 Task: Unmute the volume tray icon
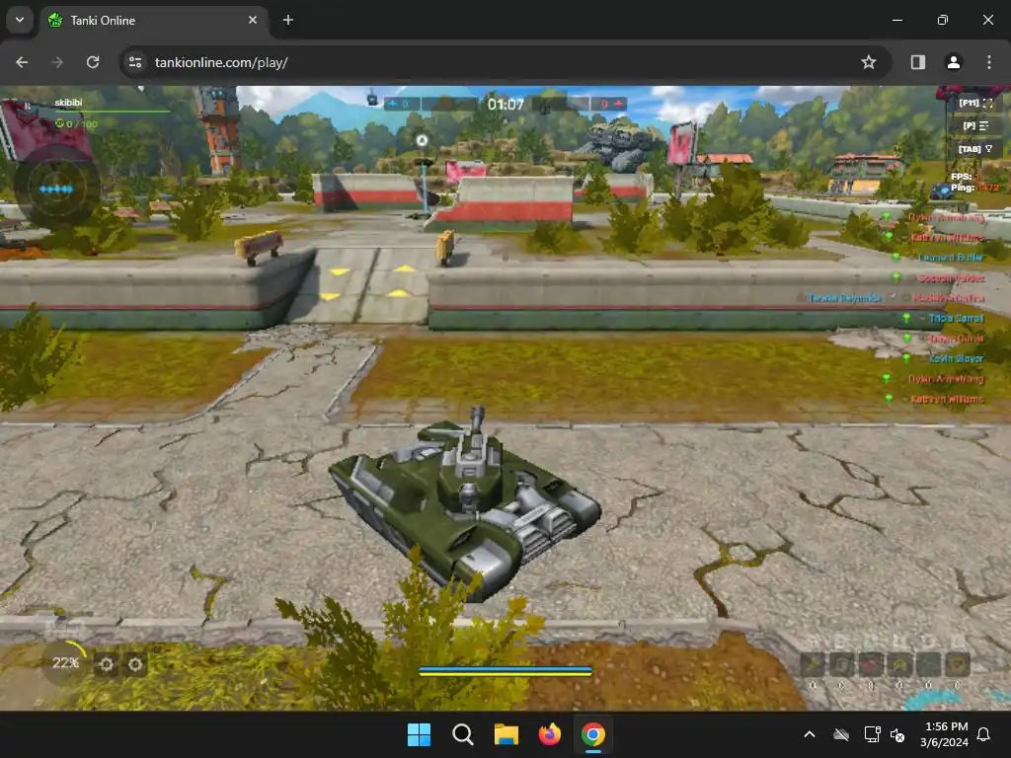coord(897,734)
